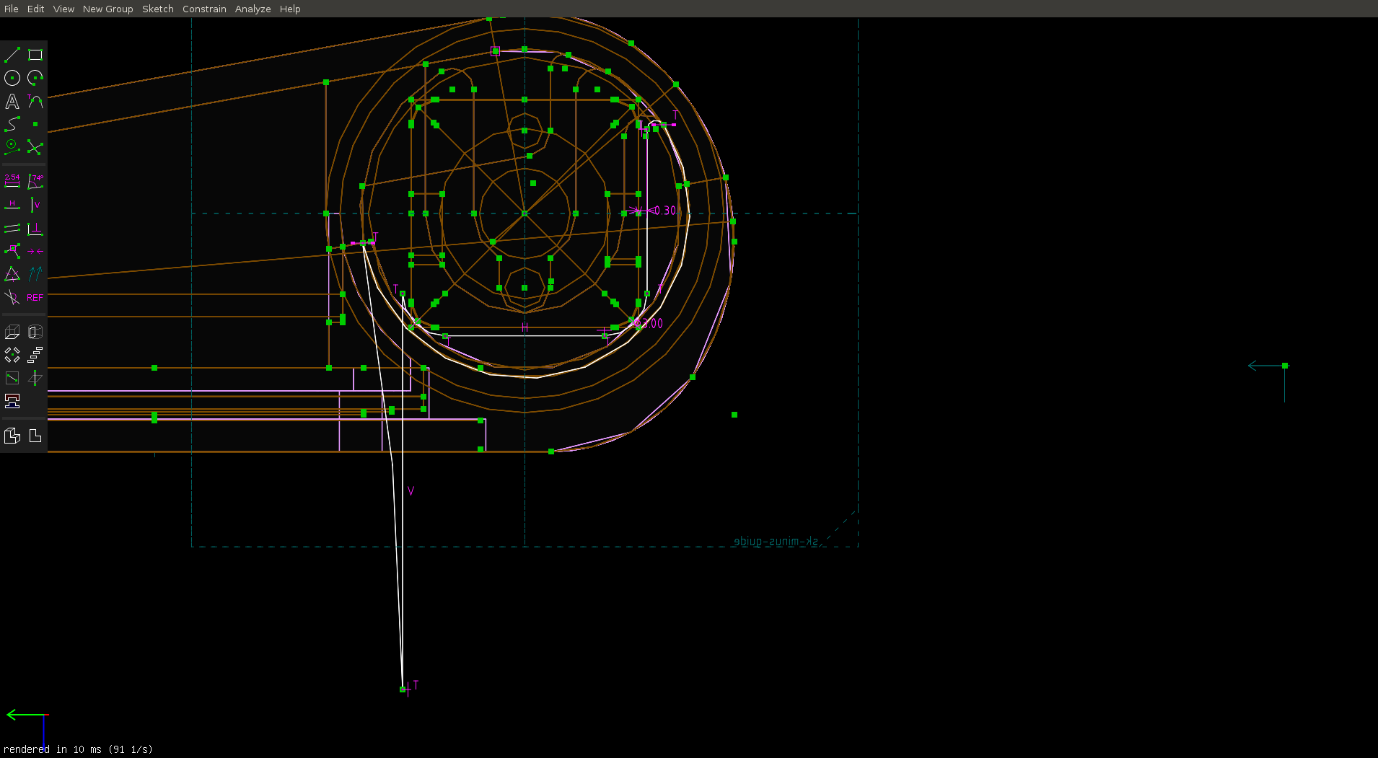
Task: Select the tangent arc tool
Action: (x=35, y=102)
